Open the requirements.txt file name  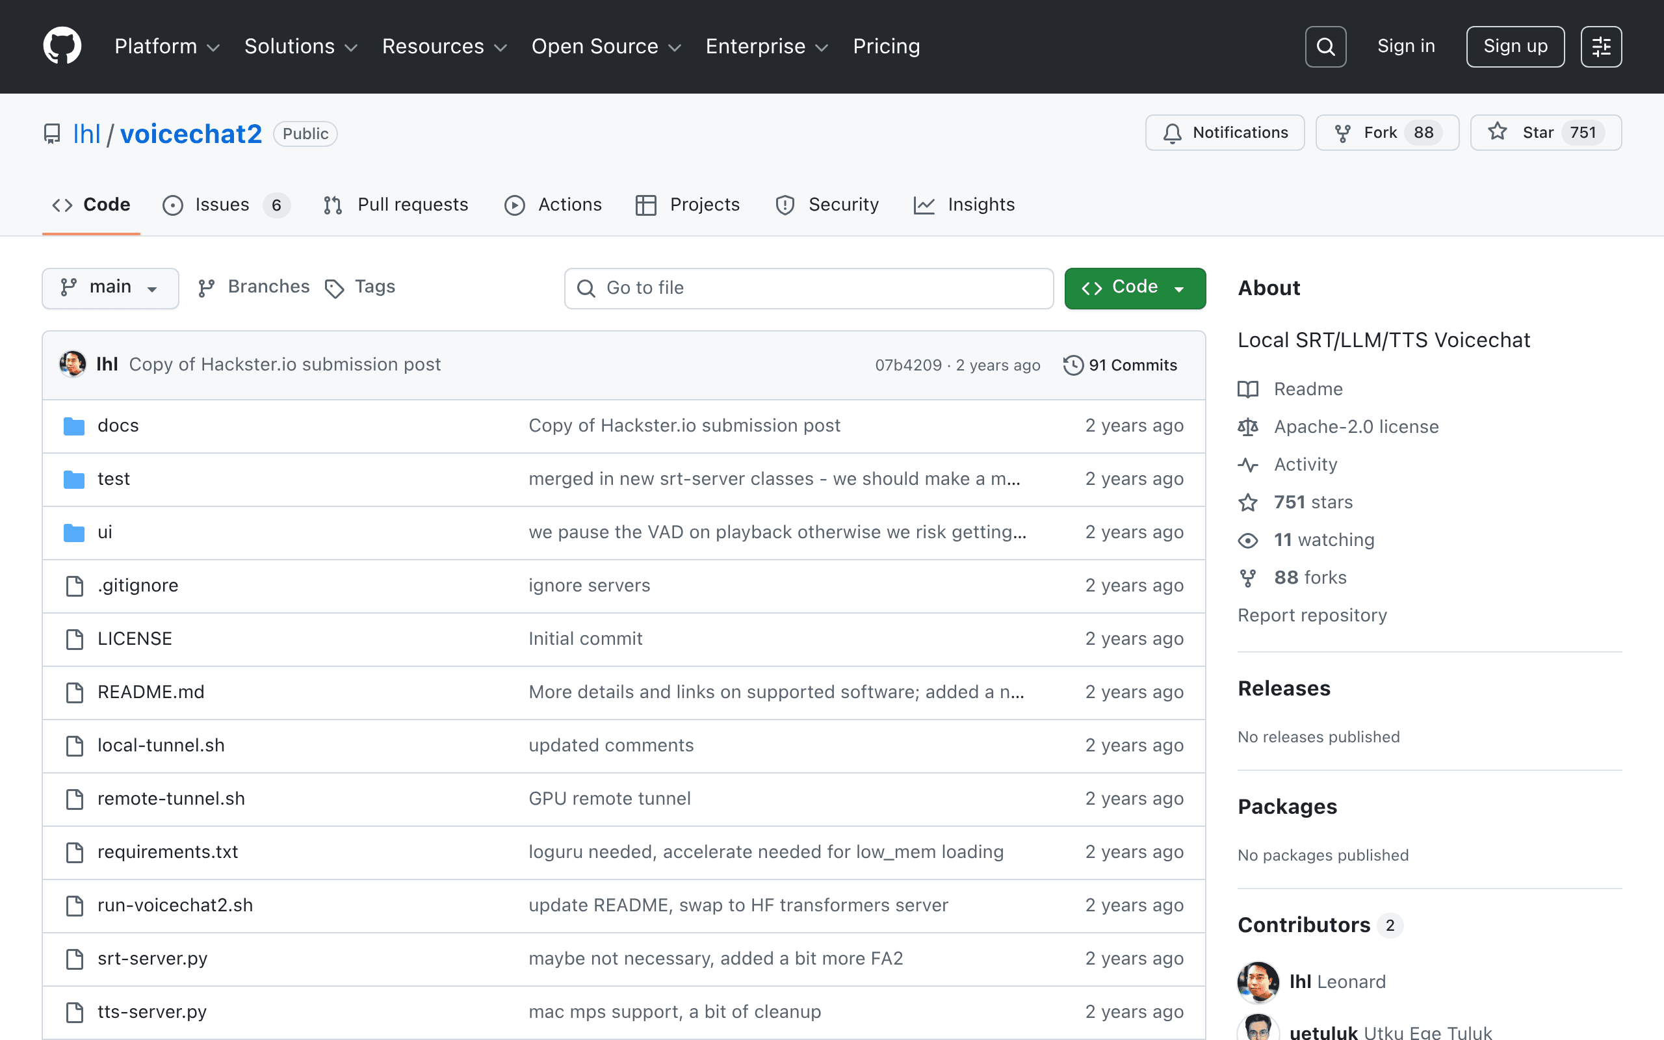pyautogui.click(x=168, y=852)
